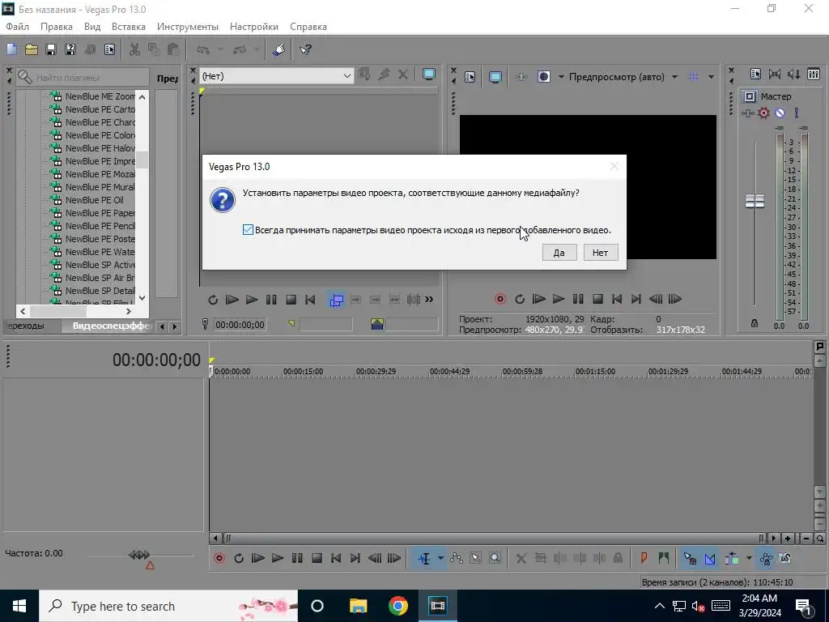Click the Master mute icon
The height and width of the screenshot is (622, 829).
[780, 113]
